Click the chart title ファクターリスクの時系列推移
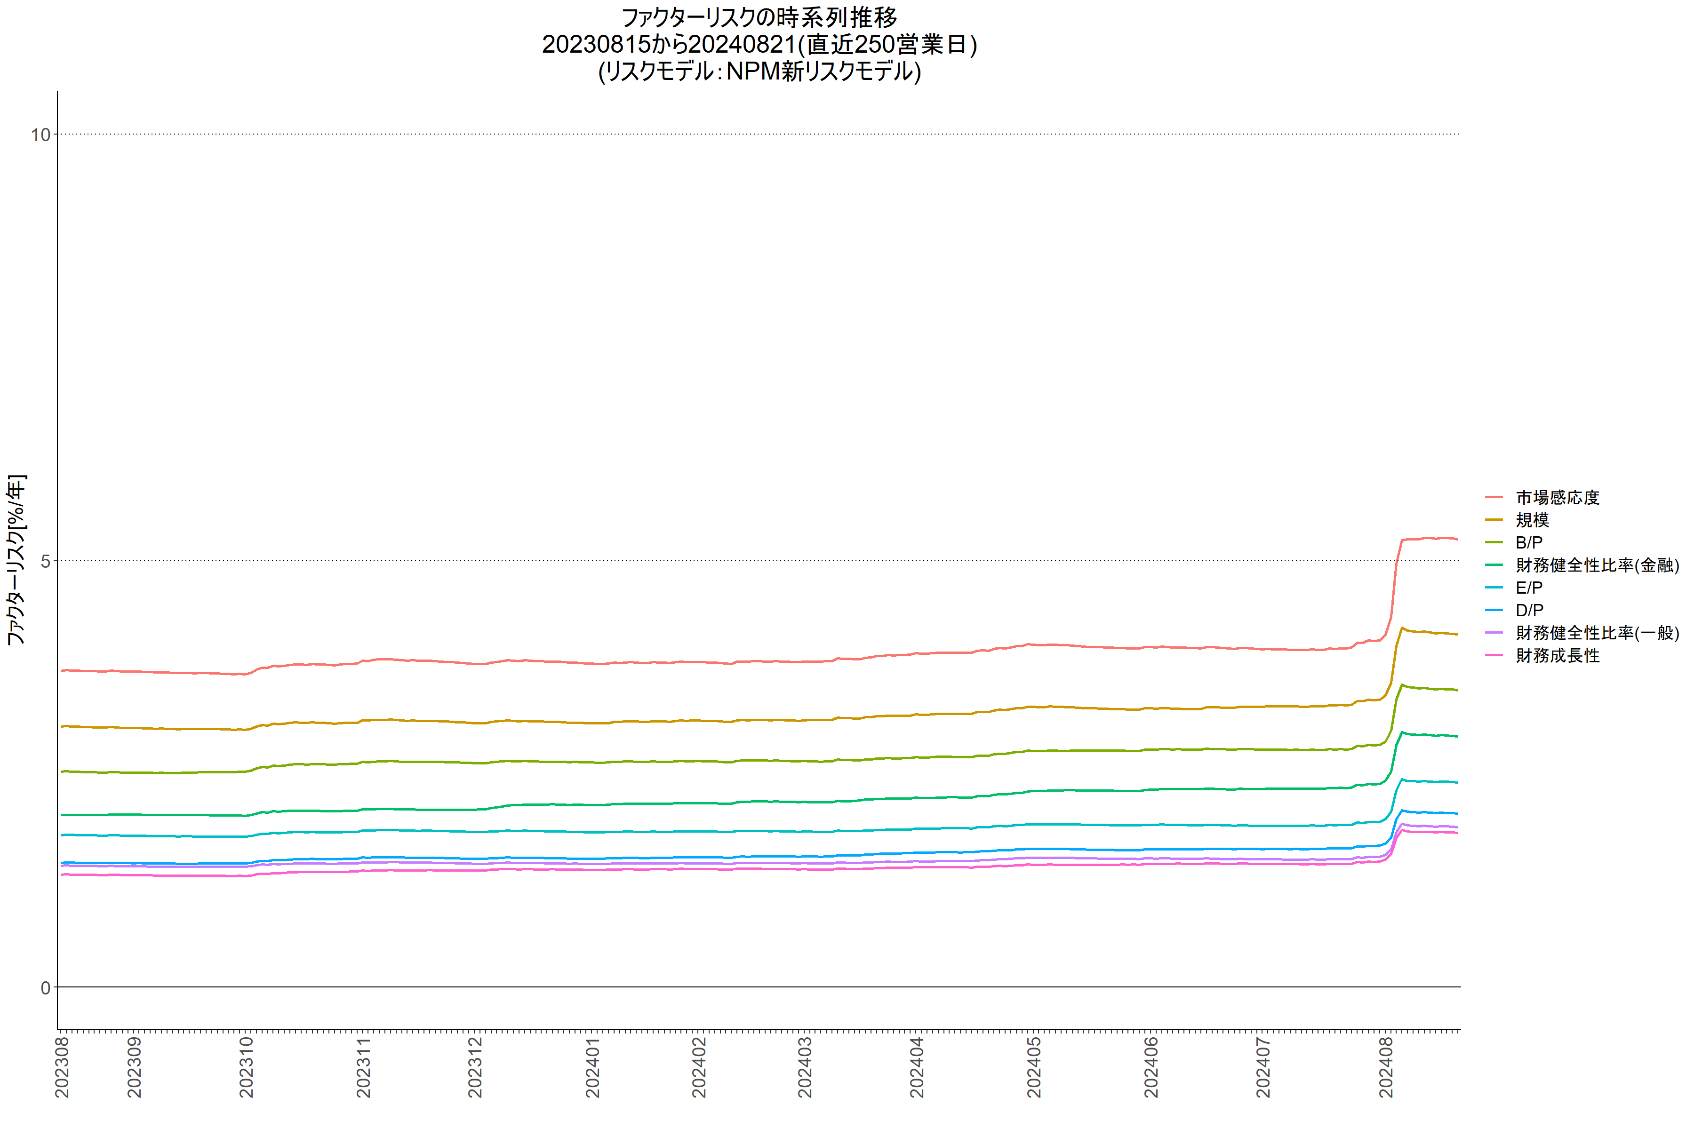 [x=759, y=17]
